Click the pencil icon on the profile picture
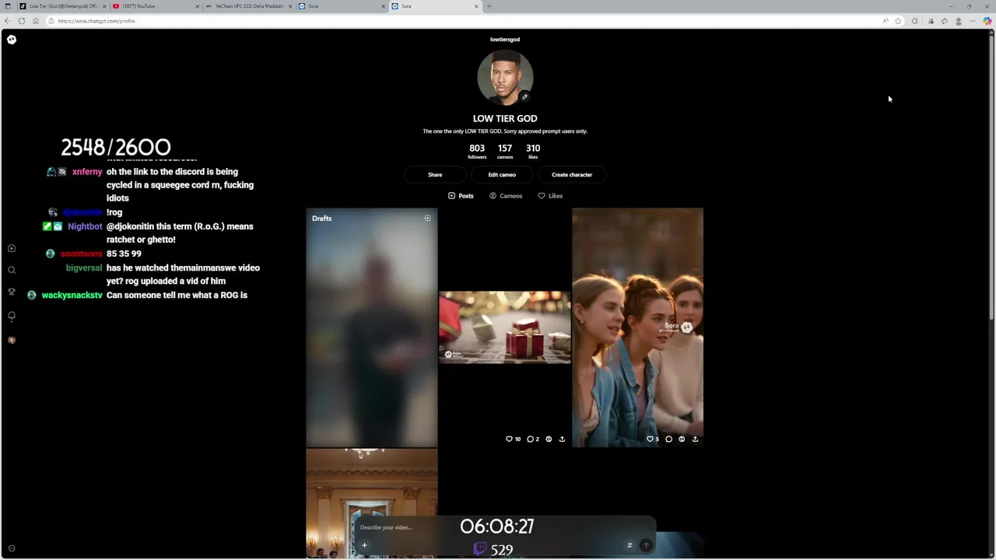The height and width of the screenshot is (560, 996). click(x=524, y=96)
